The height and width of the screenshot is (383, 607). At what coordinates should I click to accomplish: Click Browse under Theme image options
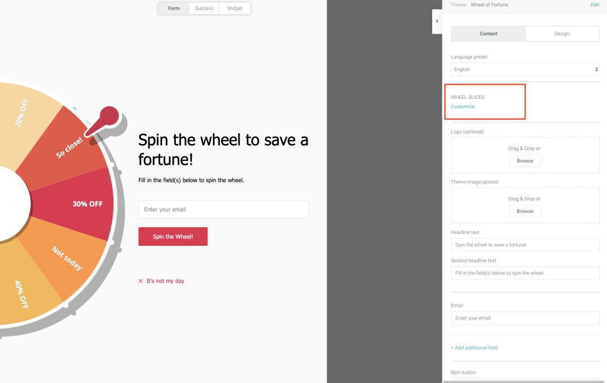click(x=525, y=211)
